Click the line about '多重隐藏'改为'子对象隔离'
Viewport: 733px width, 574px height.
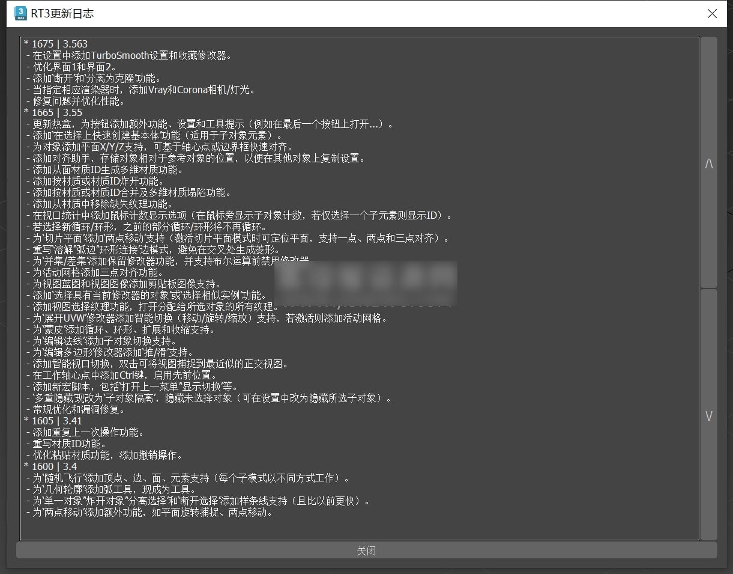(210, 398)
